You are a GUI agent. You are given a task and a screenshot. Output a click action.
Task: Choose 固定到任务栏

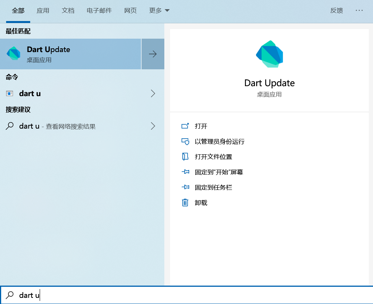(213, 188)
